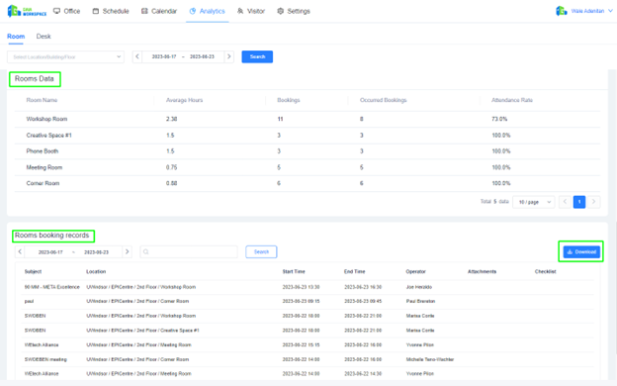Click the Download button

coord(581,251)
